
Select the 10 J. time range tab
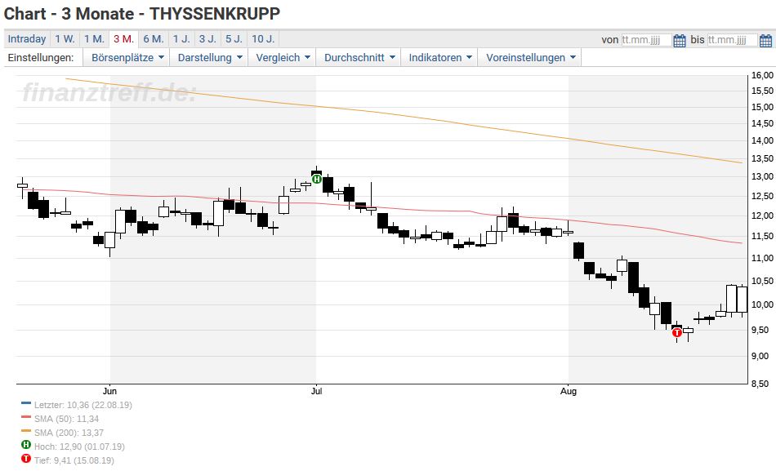[x=263, y=39]
